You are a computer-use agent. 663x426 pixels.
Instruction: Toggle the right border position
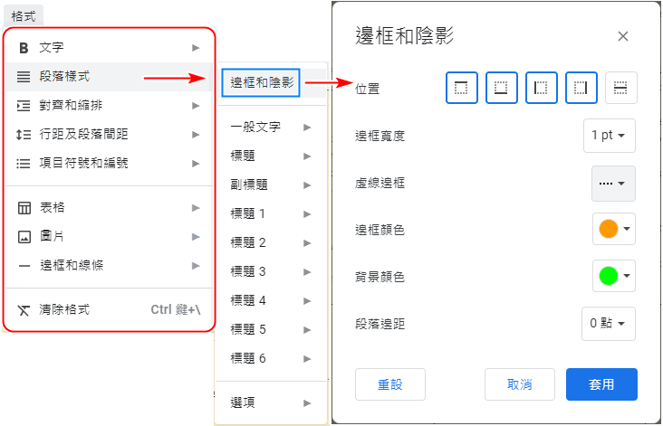581,88
